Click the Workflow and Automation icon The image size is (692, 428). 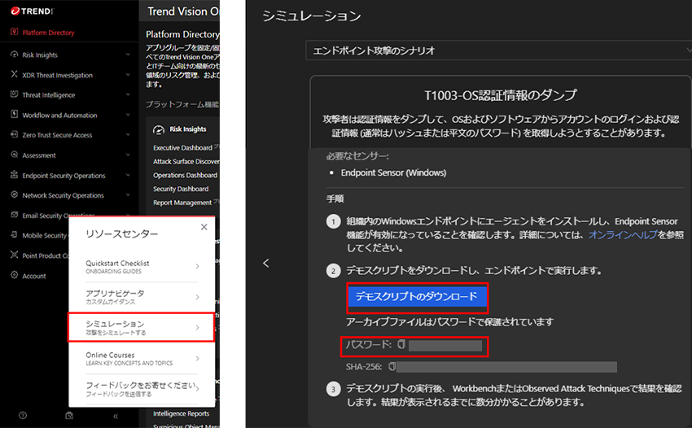pos(14,114)
